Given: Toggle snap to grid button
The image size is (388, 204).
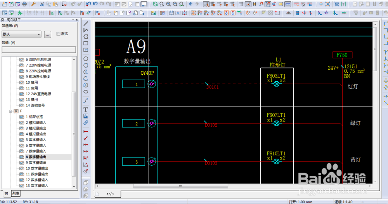Looking at the screenshot, I should pos(248,4).
